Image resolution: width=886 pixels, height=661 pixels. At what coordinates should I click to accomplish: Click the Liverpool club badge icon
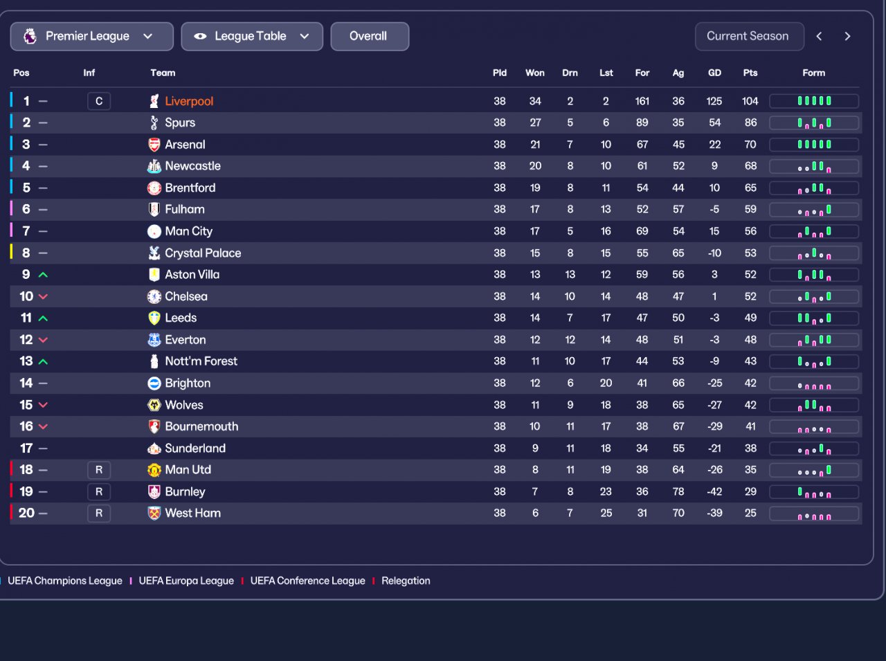point(154,101)
